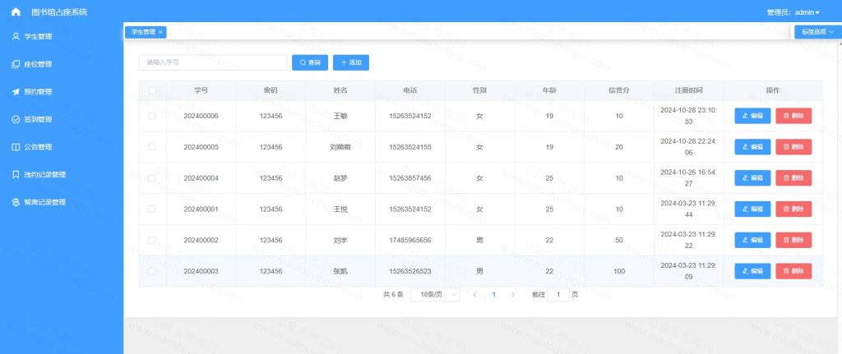Click phone number 17485965656
Image resolution: width=842 pixels, height=354 pixels.
(x=410, y=241)
